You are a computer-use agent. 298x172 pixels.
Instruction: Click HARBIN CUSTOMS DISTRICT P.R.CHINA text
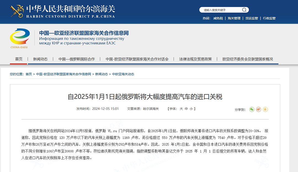pyautogui.click(x=71, y=16)
